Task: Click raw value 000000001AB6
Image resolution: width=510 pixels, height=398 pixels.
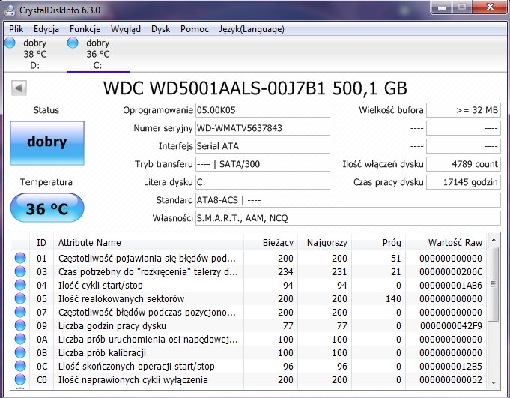Action: (451, 286)
